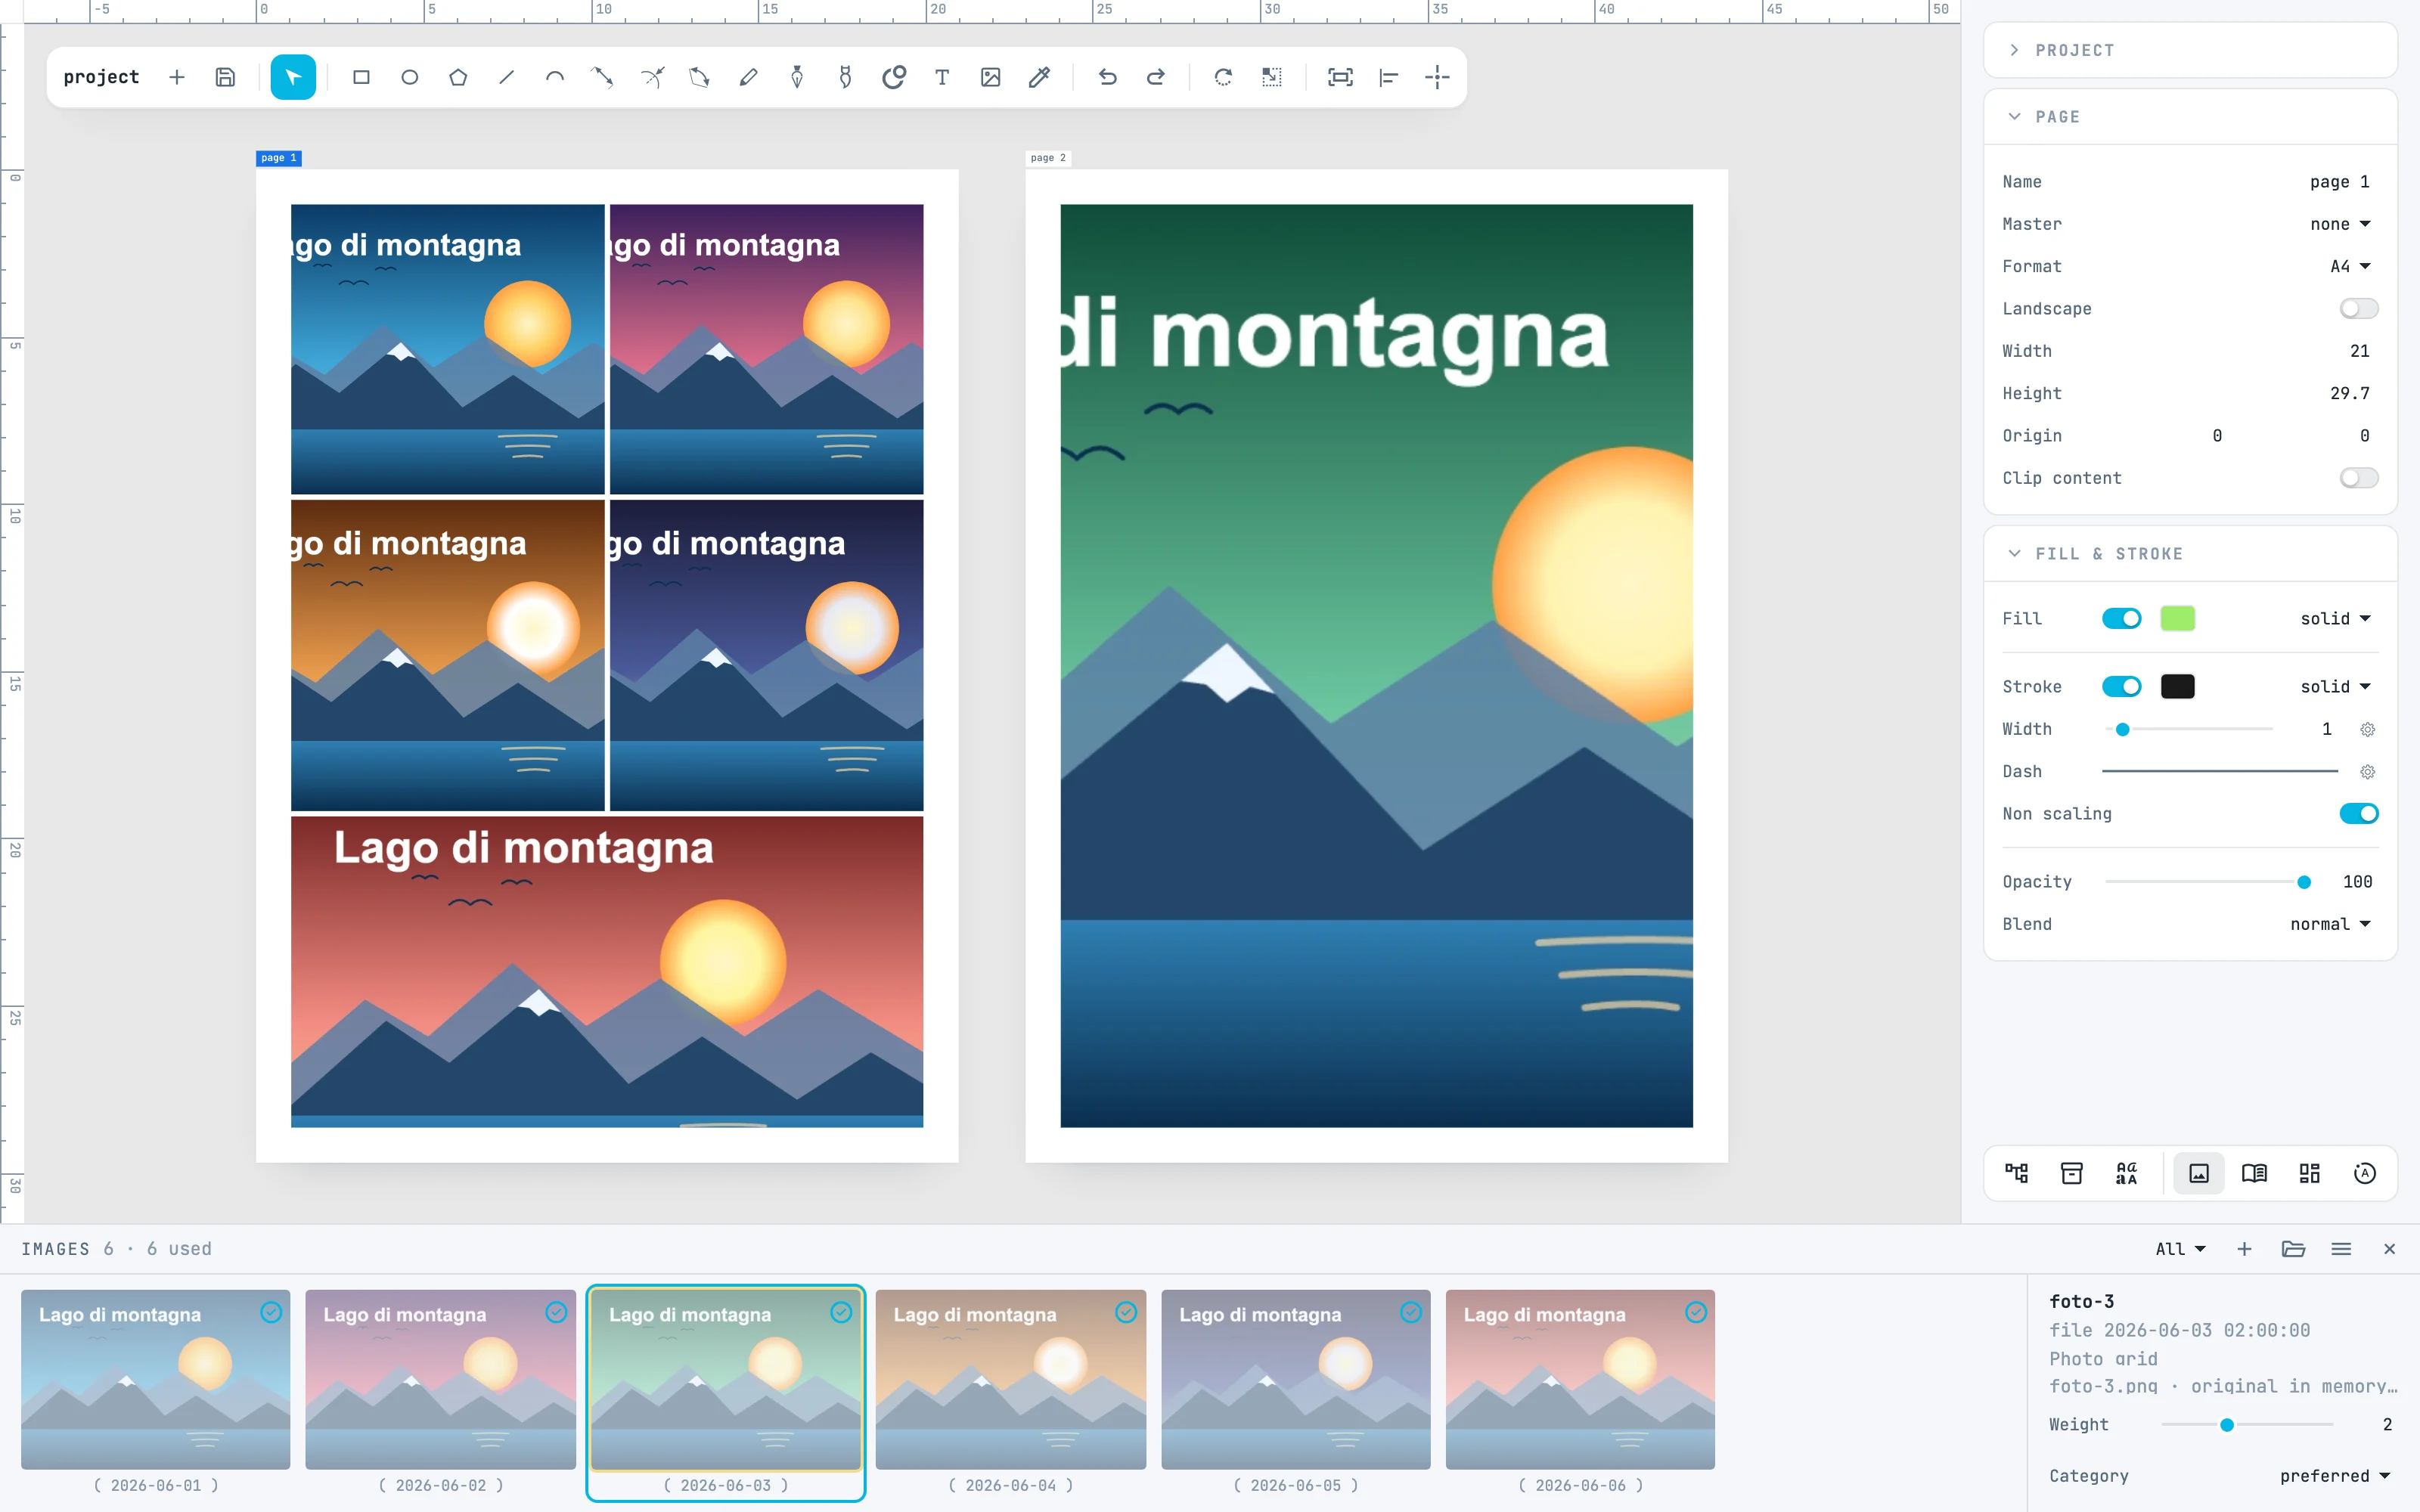Image resolution: width=2420 pixels, height=1512 pixels.
Task: Collapse the FILL & STROKE section
Action: [2190, 554]
